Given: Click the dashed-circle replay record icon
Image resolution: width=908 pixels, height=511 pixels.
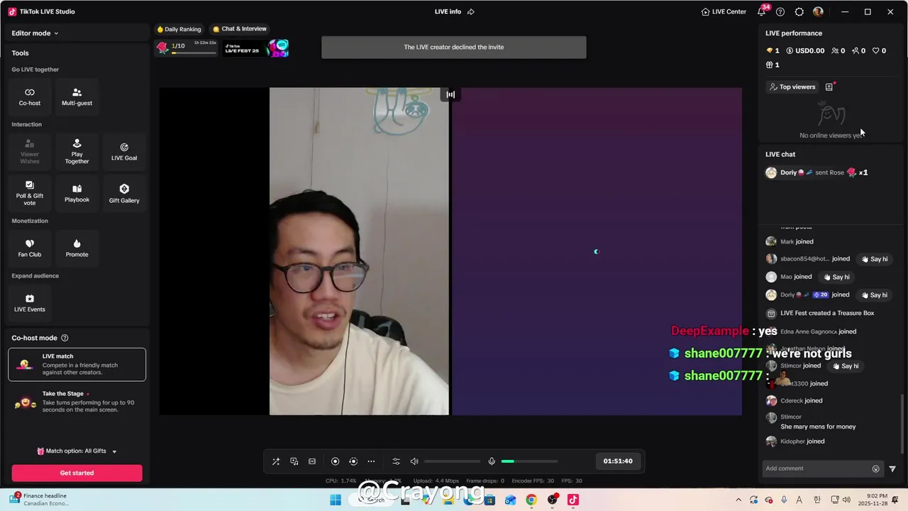Looking at the screenshot, I should click(x=353, y=461).
